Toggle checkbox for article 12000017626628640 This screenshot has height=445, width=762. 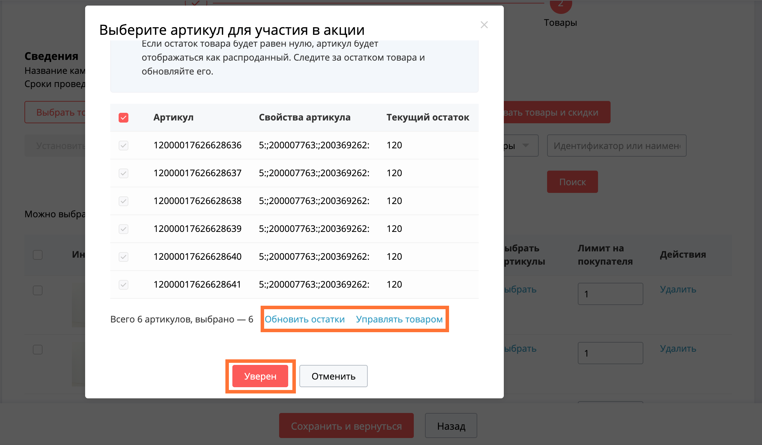tap(124, 257)
